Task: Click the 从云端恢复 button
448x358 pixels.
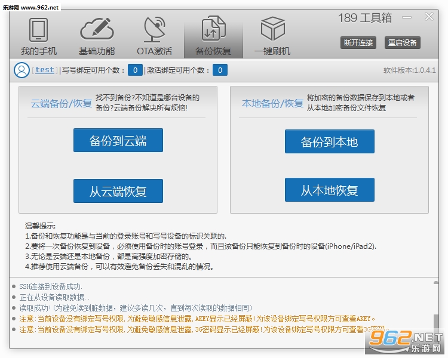Action: point(118,191)
